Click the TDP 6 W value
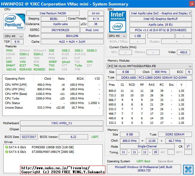 17,42
